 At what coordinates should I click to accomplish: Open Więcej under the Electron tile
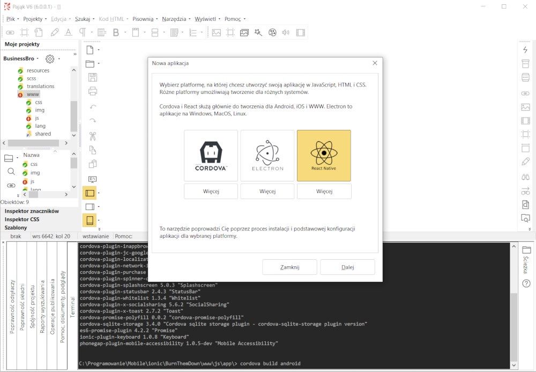267,191
